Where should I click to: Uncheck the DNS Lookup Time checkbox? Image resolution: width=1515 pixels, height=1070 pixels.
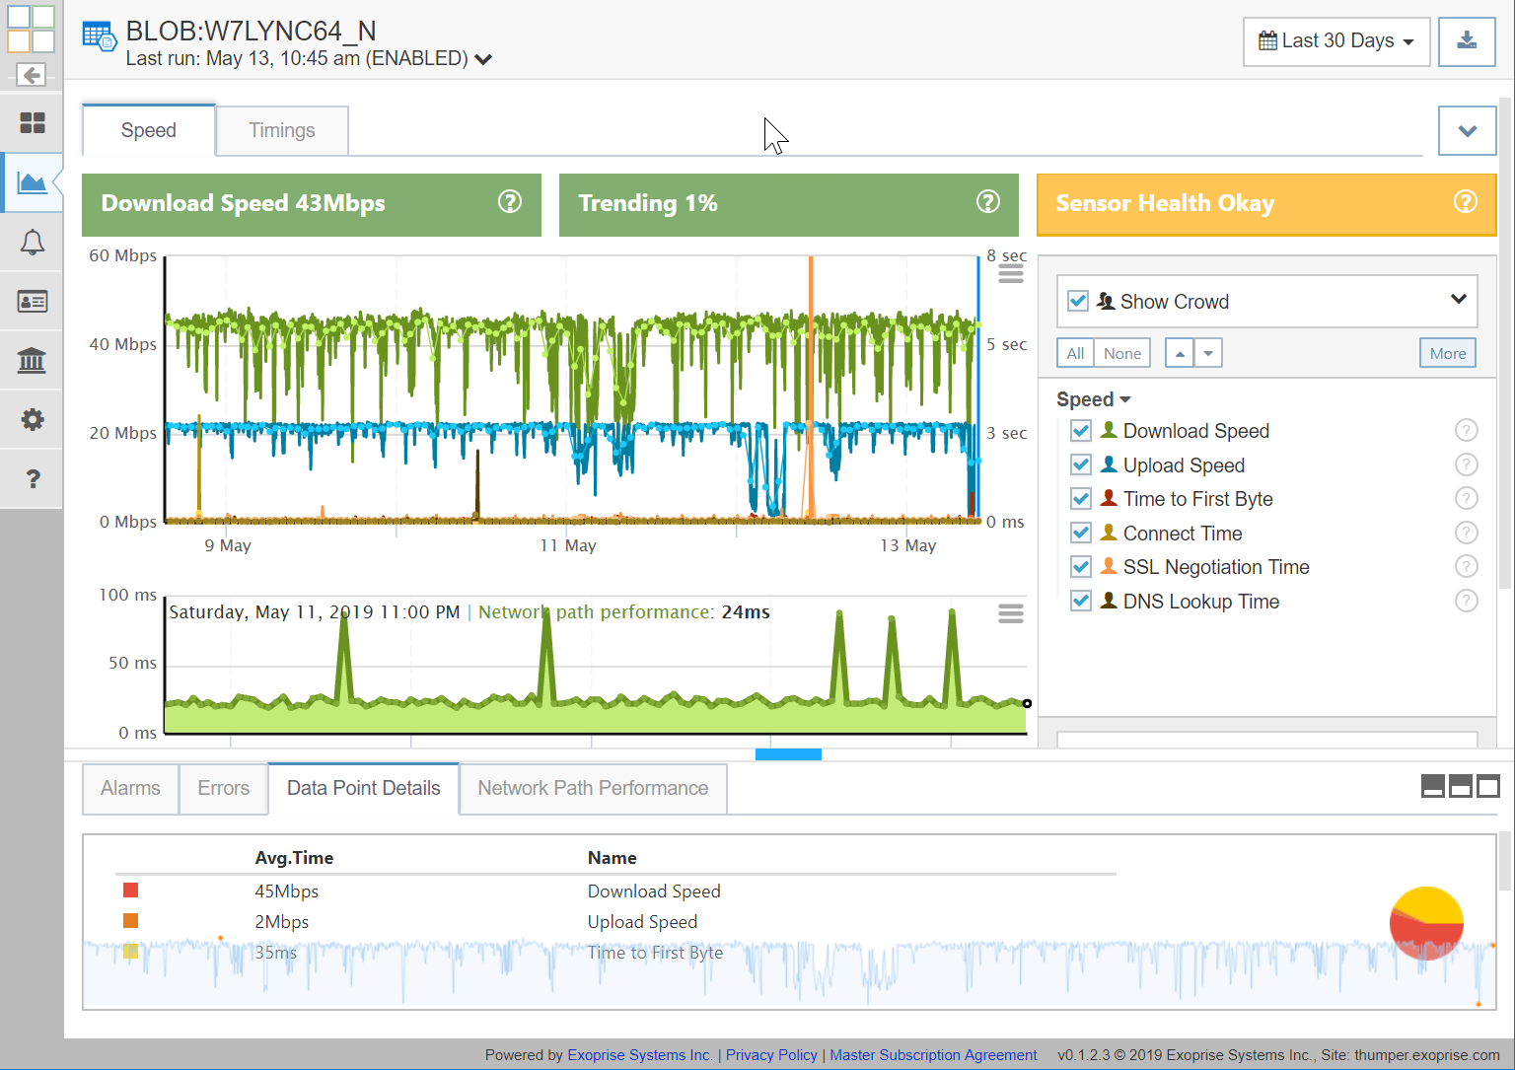pyautogui.click(x=1081, y=601)
